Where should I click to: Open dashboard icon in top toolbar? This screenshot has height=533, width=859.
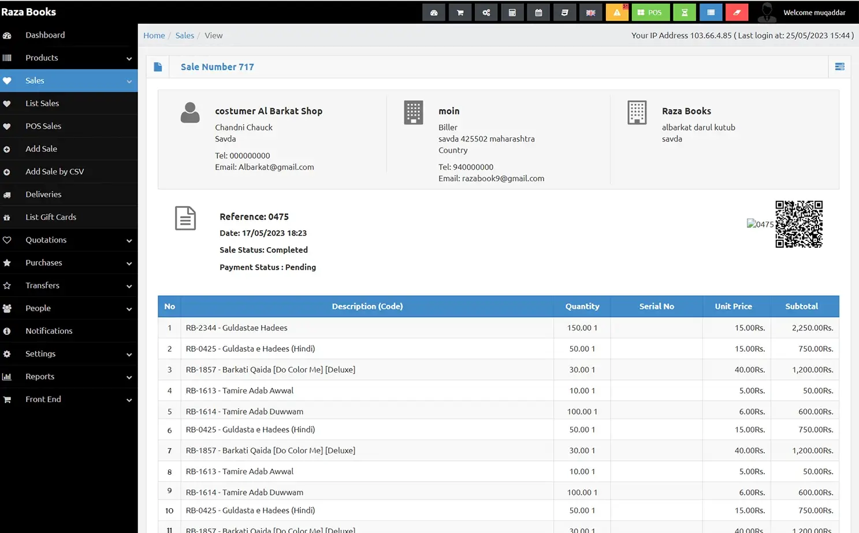click(x=434, y=12)
